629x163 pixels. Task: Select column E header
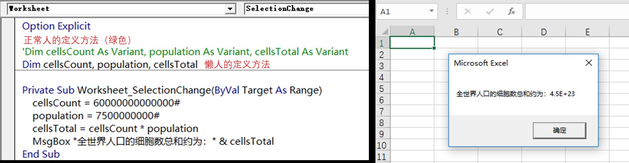587,32
